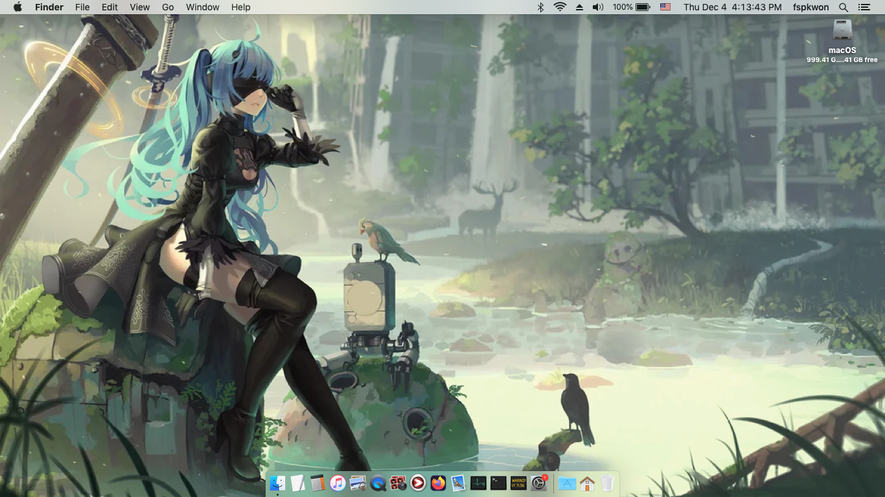Open System Preferences with update badge
The image size is (885, 497).
(539, 483)
